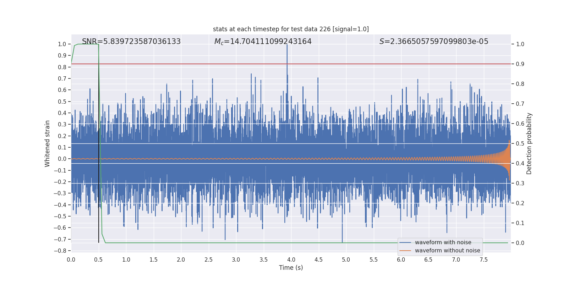Click the red horizontal threshold line

[291, 64]
